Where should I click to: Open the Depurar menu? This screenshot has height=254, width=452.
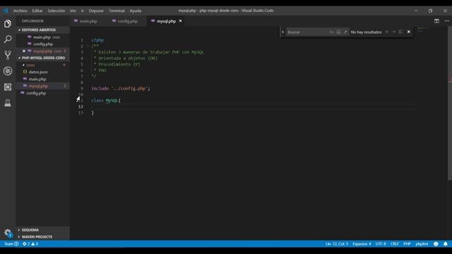[96, 11]
